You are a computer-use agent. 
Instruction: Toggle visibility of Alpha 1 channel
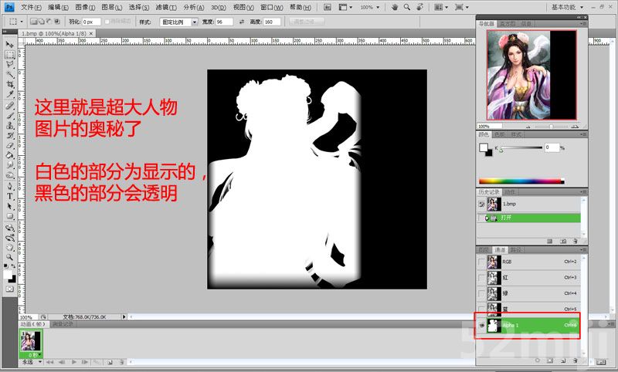point(482,326)
